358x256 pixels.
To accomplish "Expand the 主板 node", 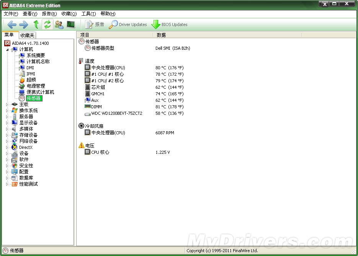I will 7,104.
